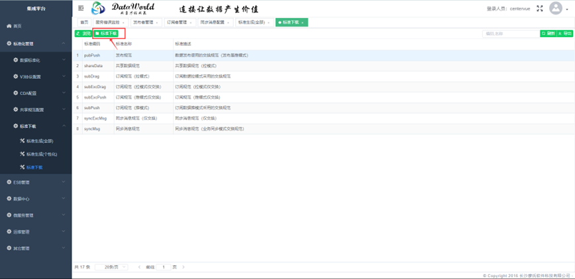575x279 pixels.
Task: Close the 订阅者管理 tab
Action: tap(190, 23)
